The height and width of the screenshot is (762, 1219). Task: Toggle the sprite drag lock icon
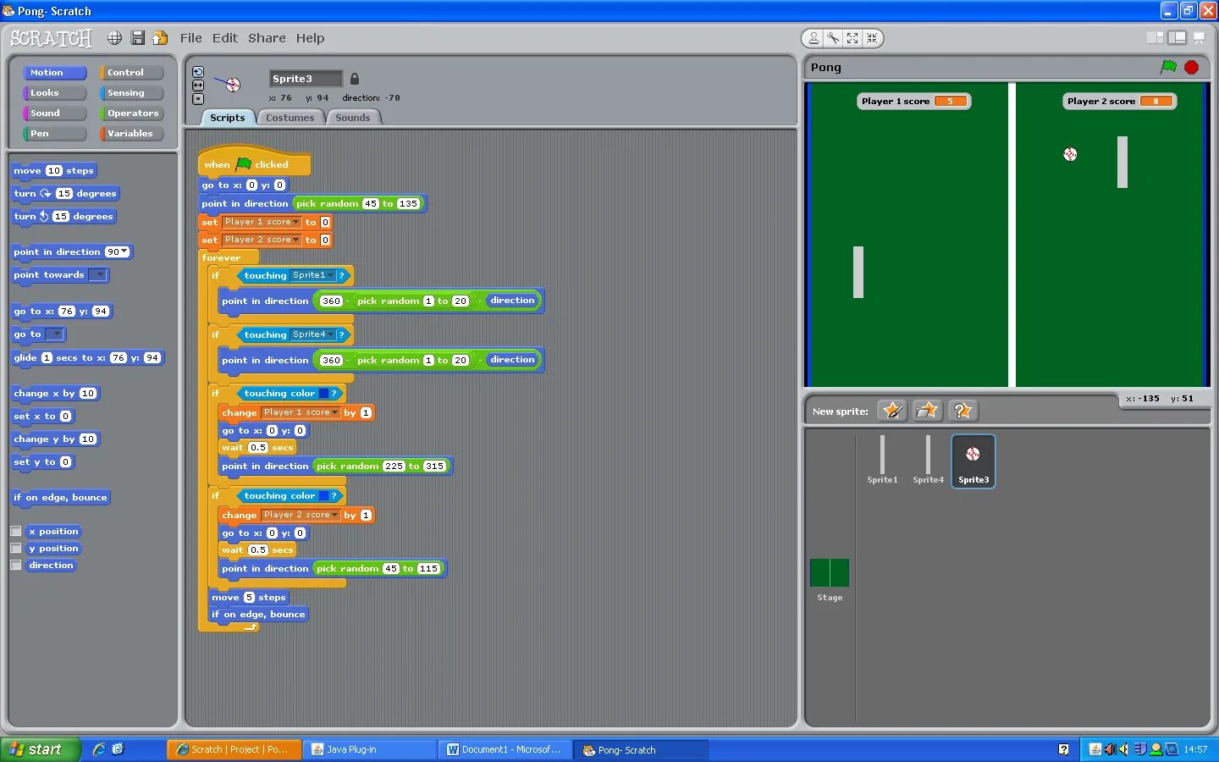point(355,79)
